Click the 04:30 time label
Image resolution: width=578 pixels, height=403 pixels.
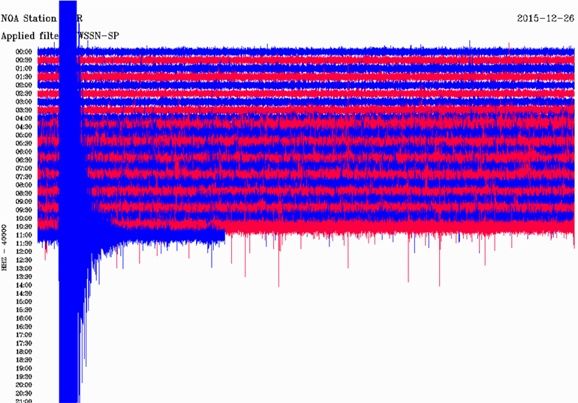(x=23, y=127)
